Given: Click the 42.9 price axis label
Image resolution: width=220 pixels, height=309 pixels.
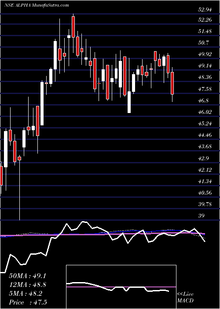Looking at the screenshot, I should pos(203,158).
